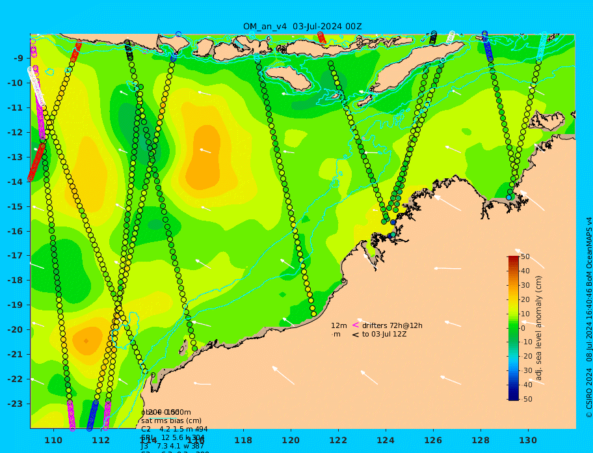
Task: Click the black arrow legend symbol beside 'to 03 Jul 12Z'
Action: (x=355, y=335)
